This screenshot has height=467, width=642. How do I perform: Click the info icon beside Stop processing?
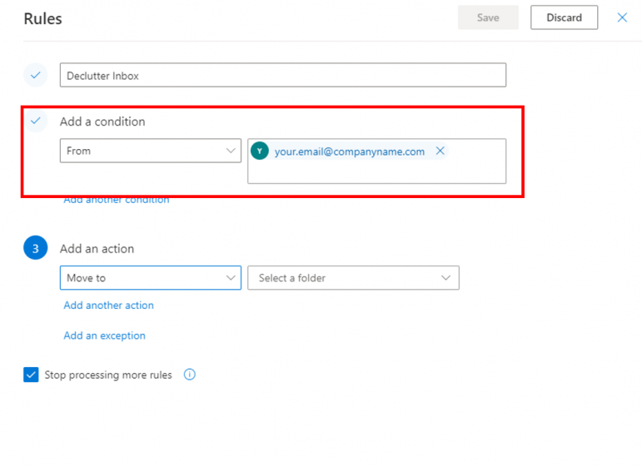[189, 375]
